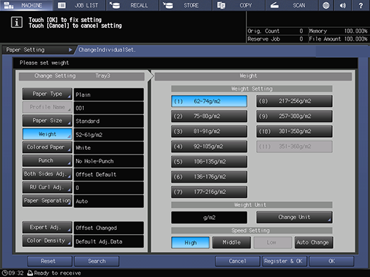This screenshot has height=277, width=370.
Task: Click the information icon beside the message
Action: (x=16, y=23)
